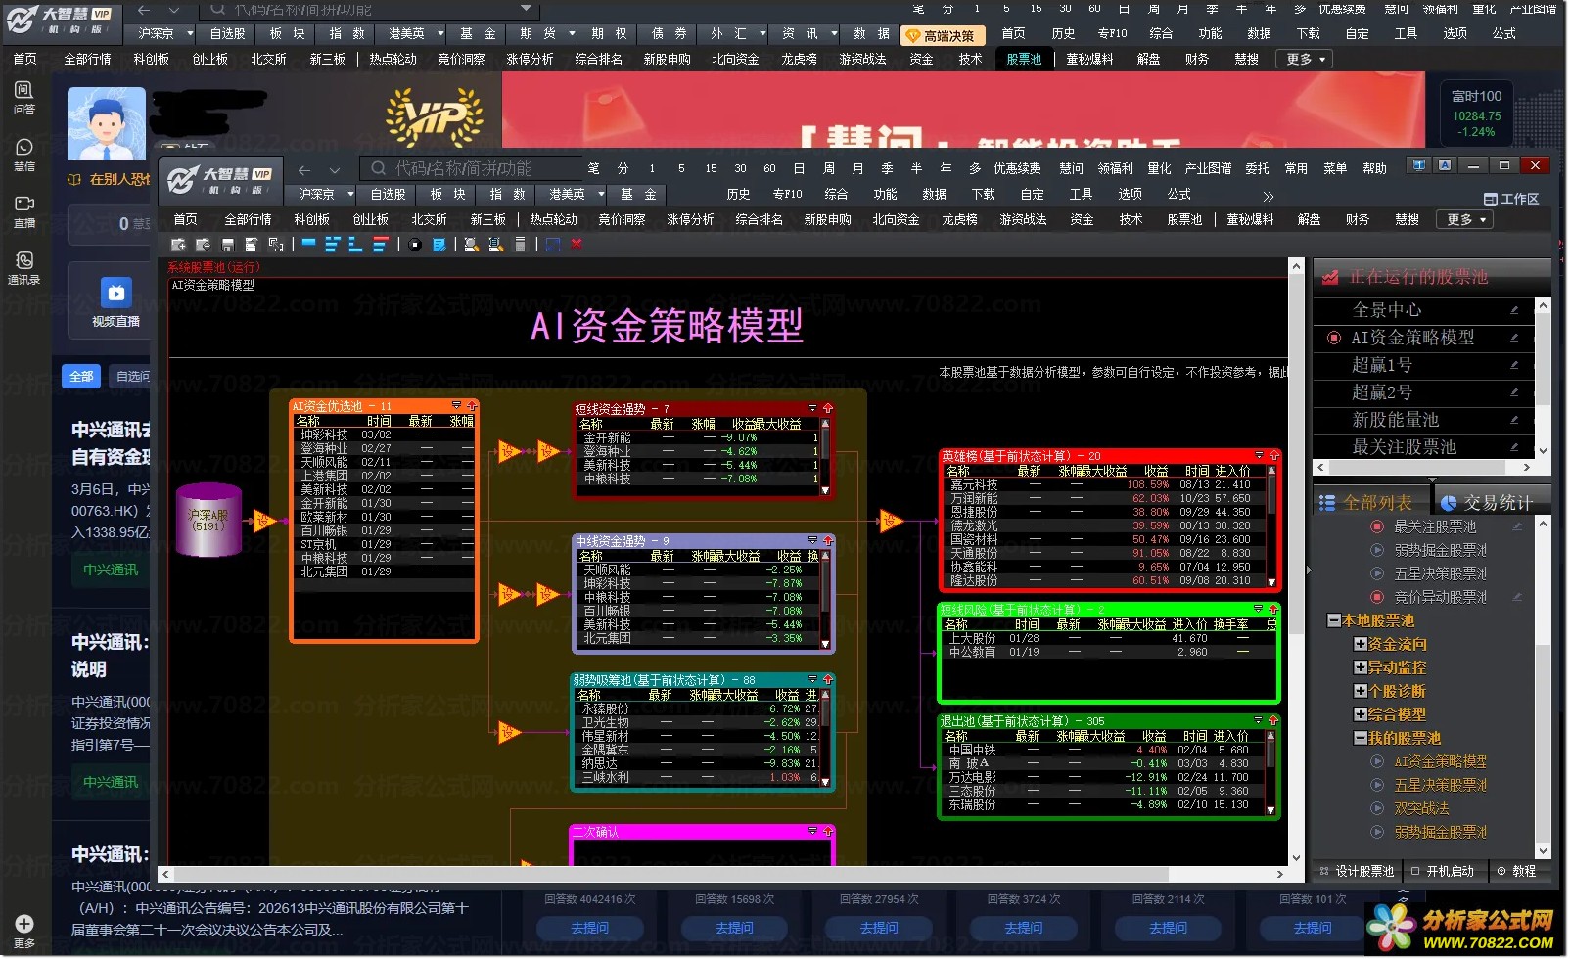Open the 港美英 dropdown arrow in front window
Screen dimensions: 1570x959
click(600, 194)
